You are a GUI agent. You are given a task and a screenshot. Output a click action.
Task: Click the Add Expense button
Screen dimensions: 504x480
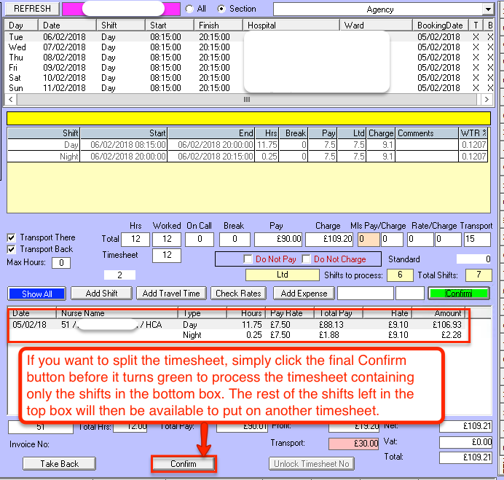(303, 294)
